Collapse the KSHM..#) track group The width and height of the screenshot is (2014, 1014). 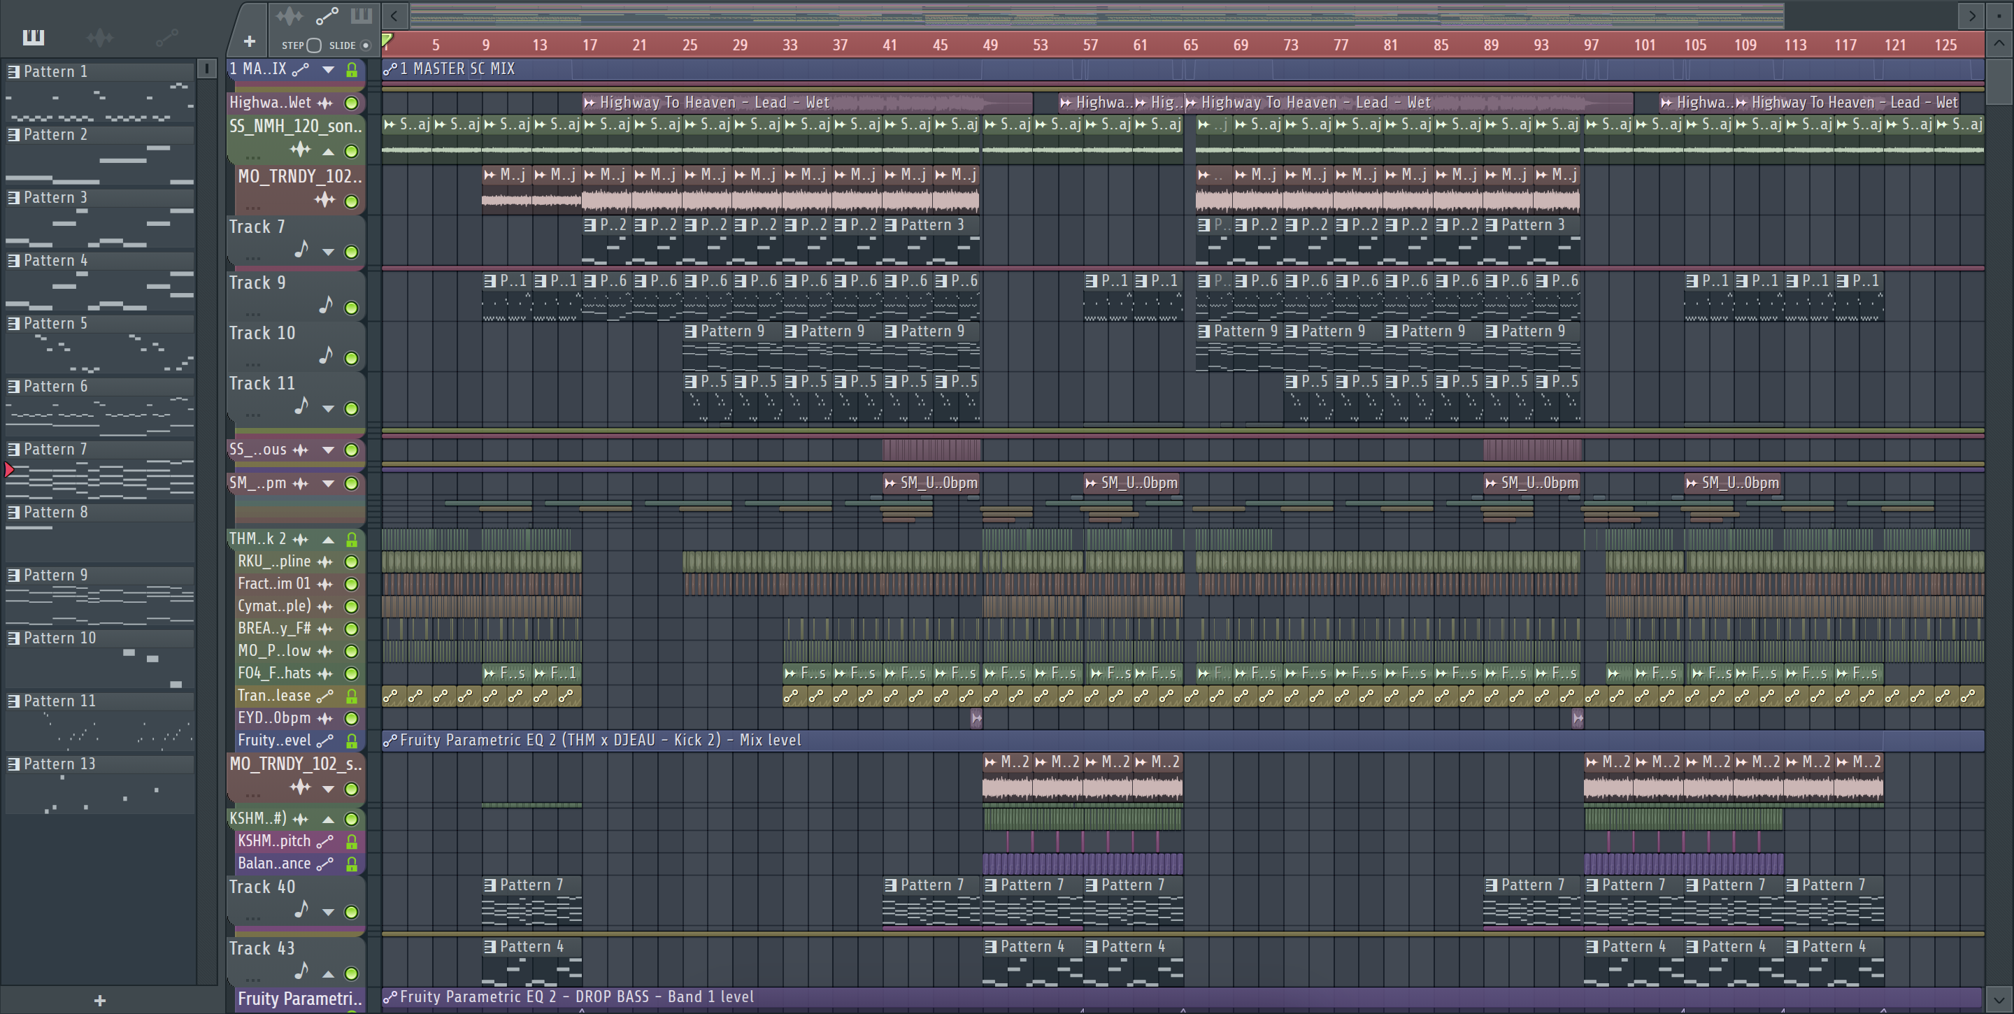329,820
